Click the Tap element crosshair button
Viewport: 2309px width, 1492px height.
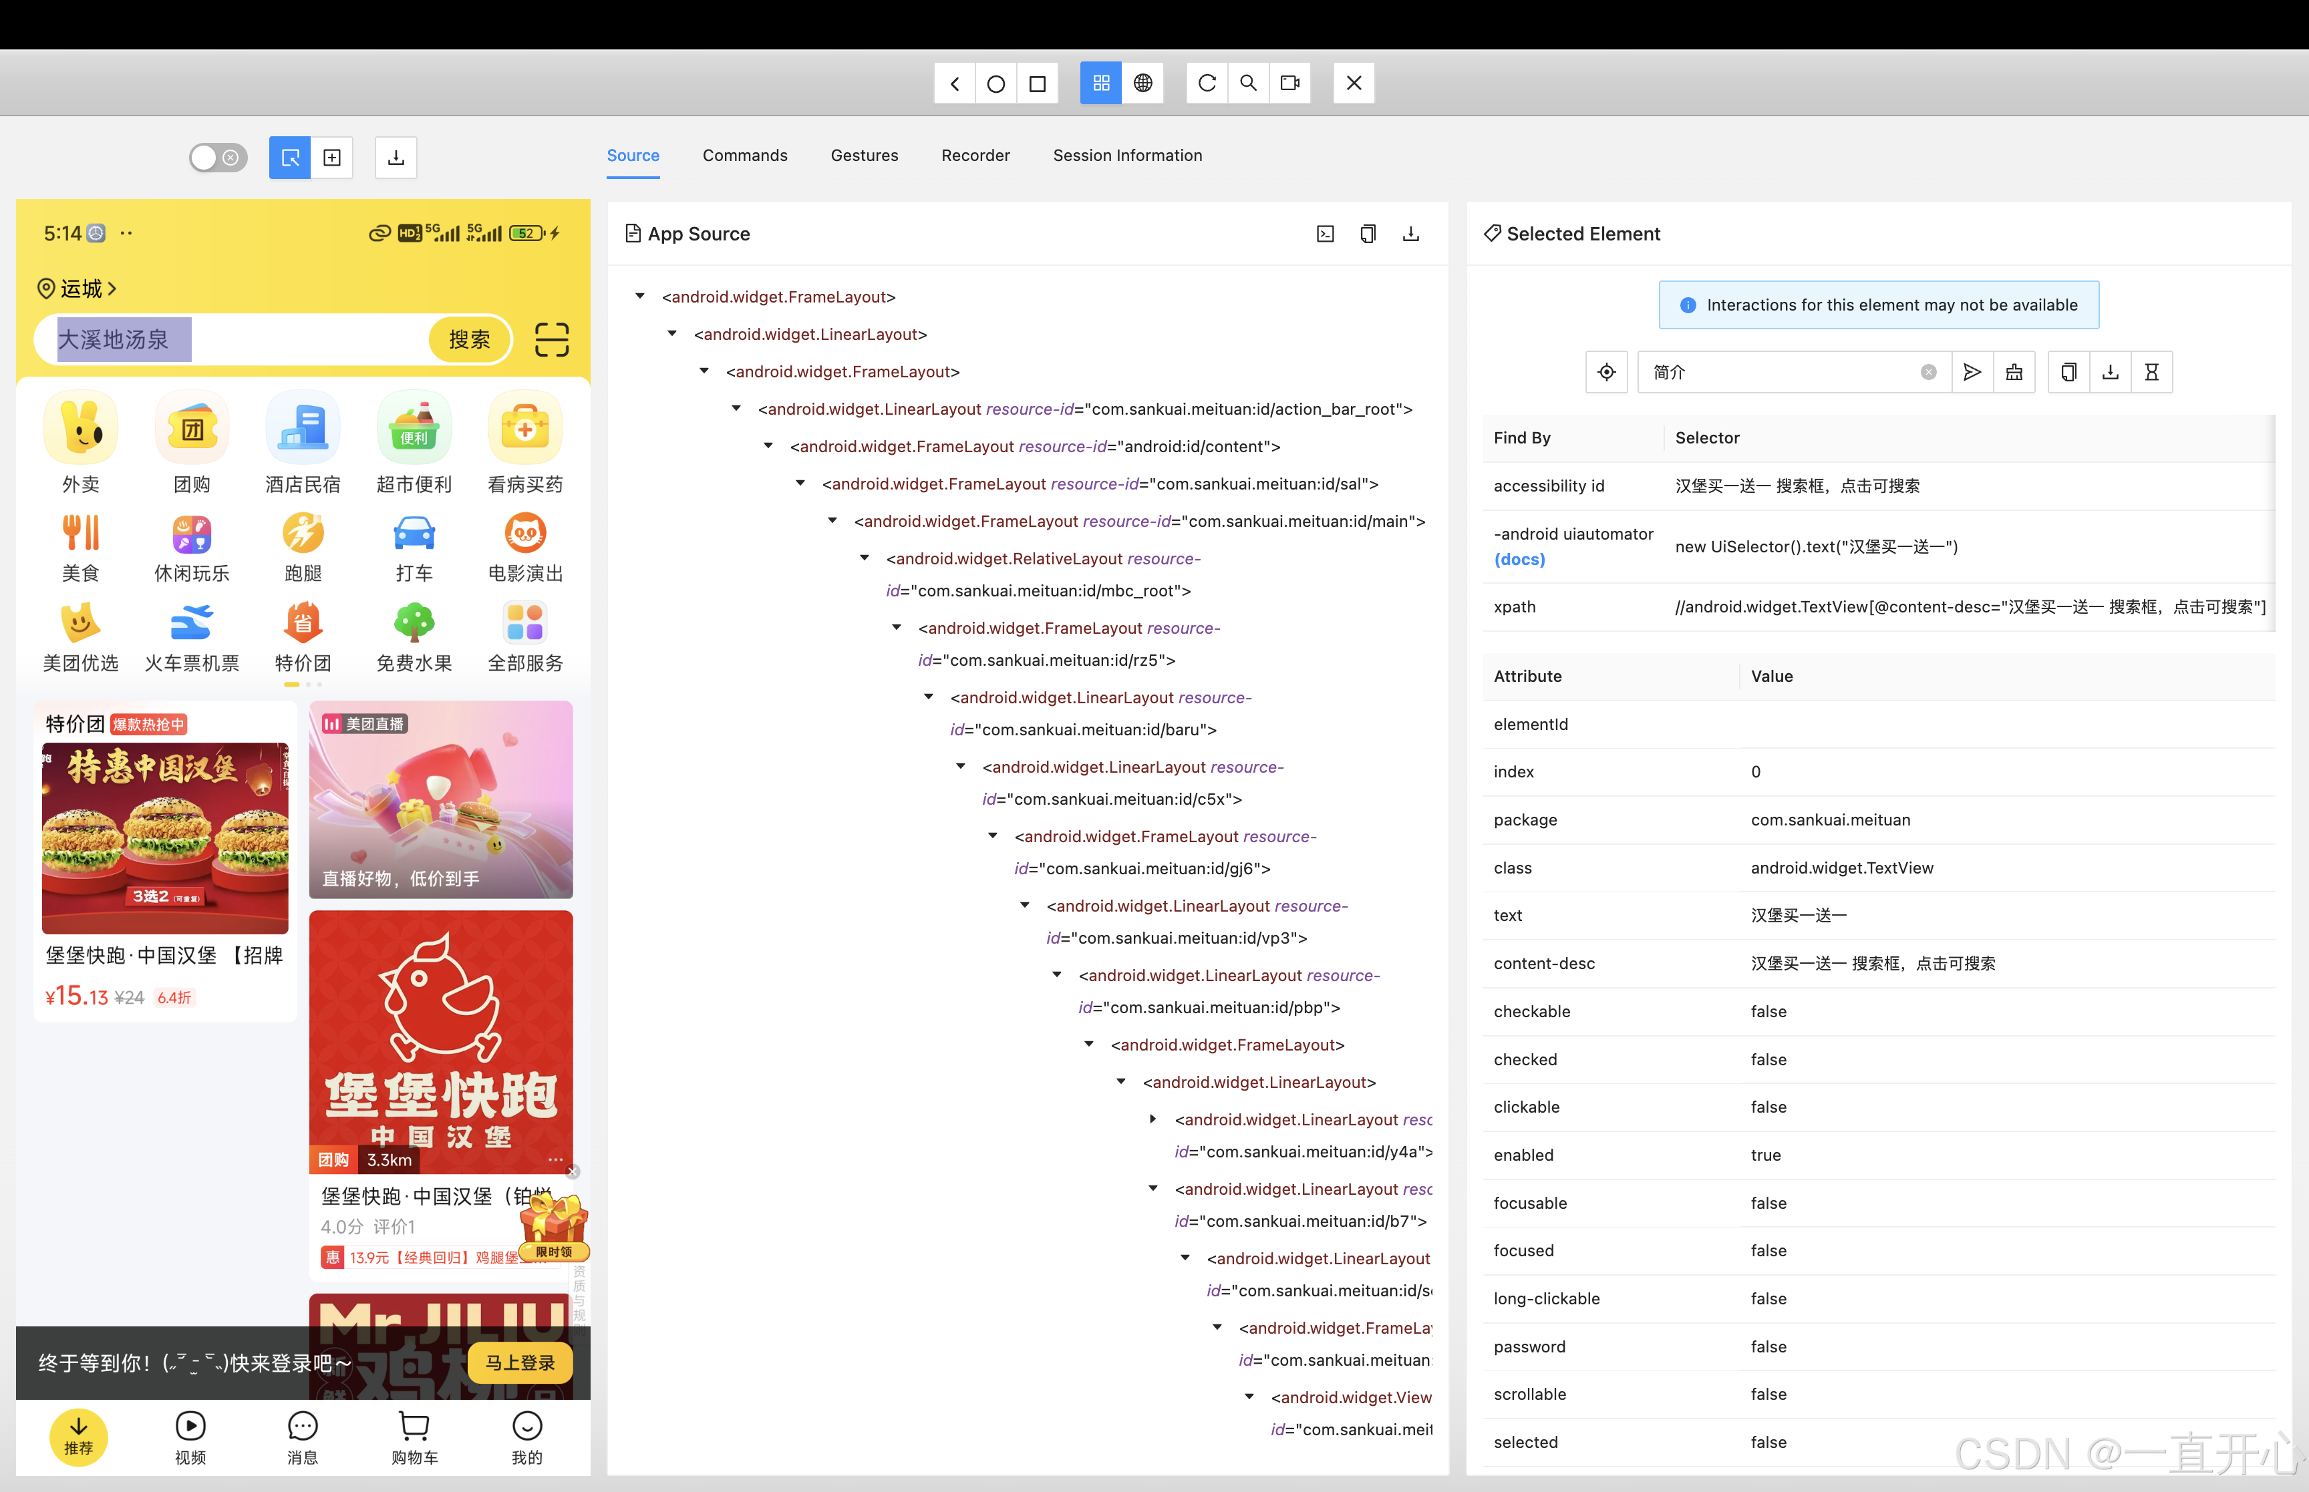tap(1607, 372)
